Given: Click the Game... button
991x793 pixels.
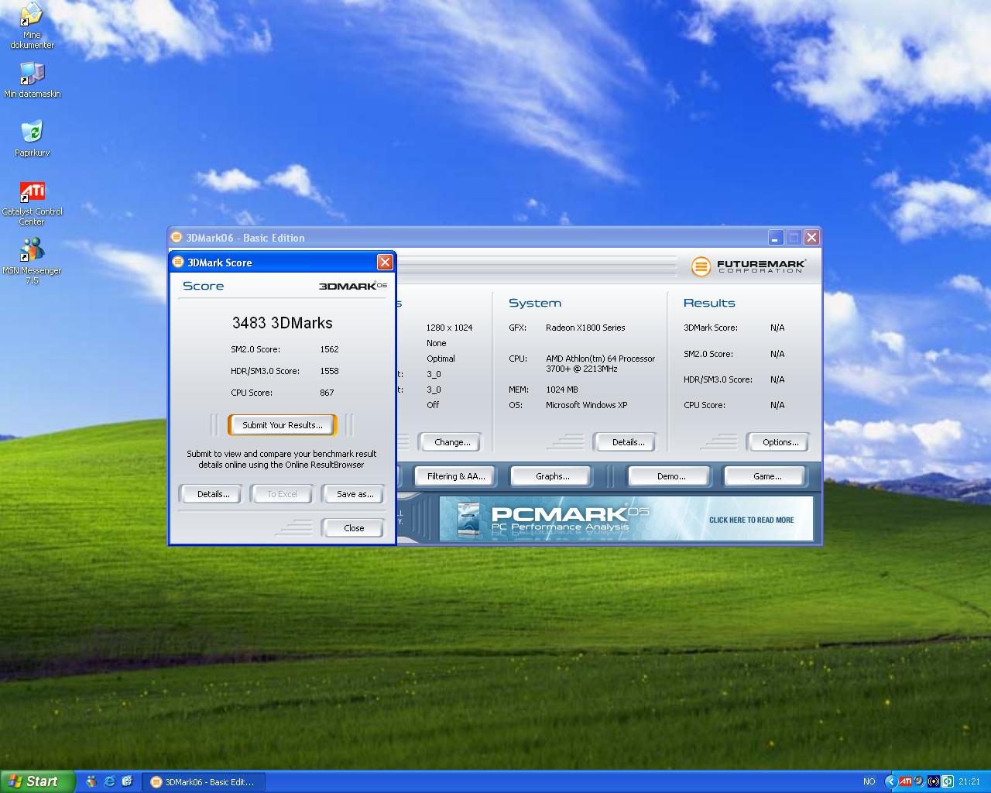Looking at the screenshot, I should click(766, 476).
